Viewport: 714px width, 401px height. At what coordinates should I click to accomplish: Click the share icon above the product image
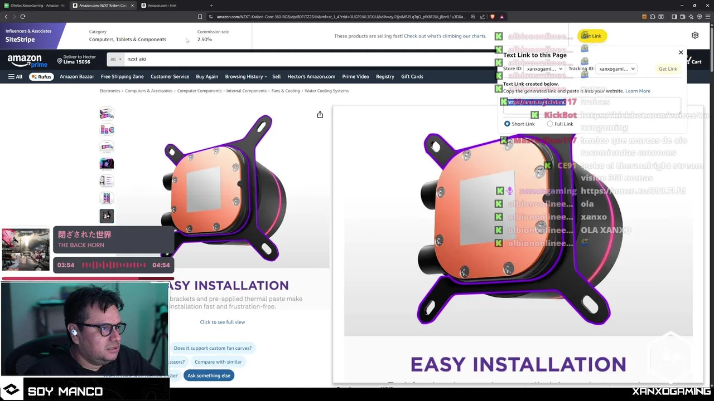tap(320, 115)
